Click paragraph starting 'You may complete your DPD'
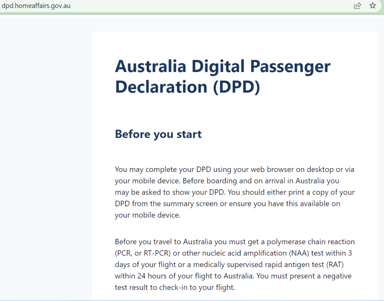The width and height of the screenshot is (384, 301). (235, 192)
